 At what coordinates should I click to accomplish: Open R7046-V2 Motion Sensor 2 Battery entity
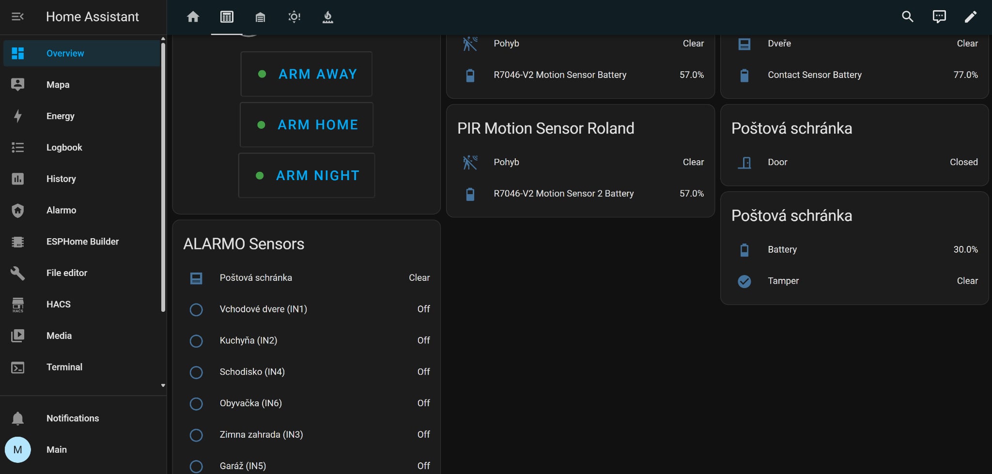(580, 194)
